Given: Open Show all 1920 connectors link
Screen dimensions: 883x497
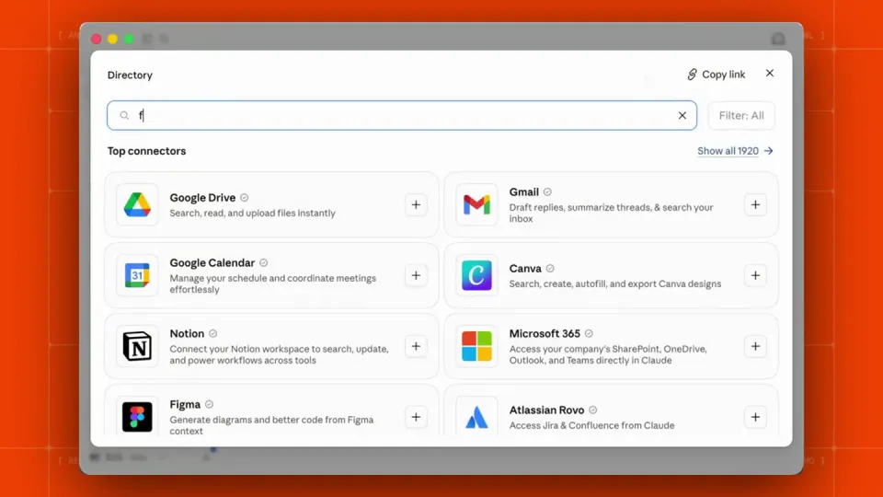Looking at the screenshot, I should (735, 151).
